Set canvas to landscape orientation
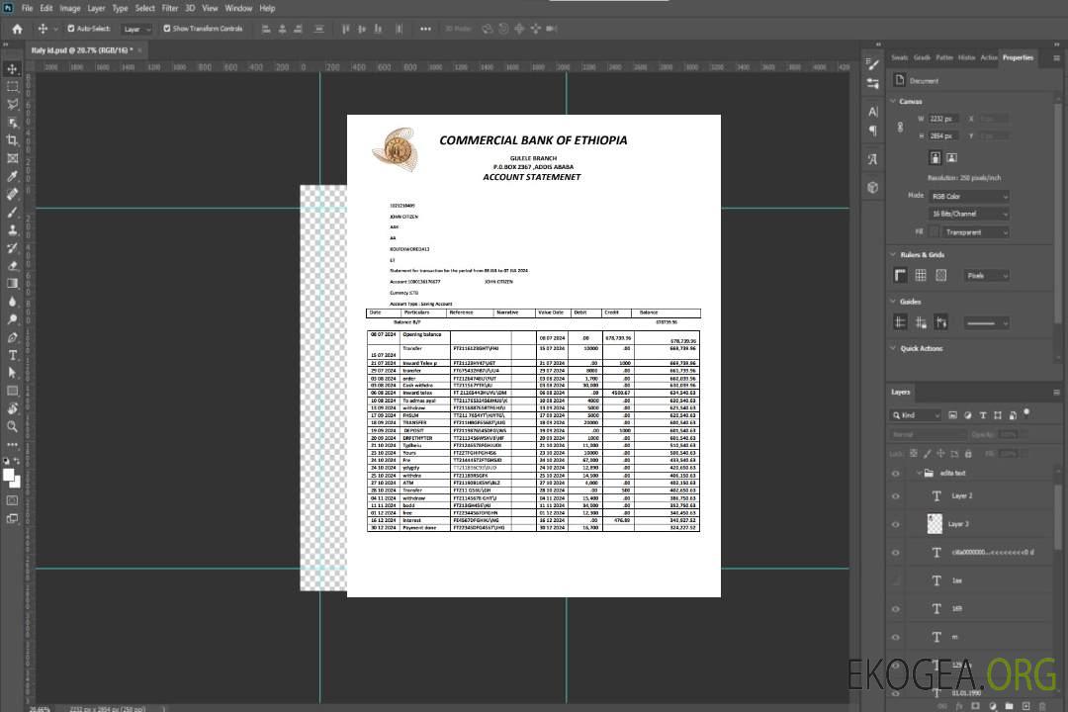The width and height of the screenshot is (1068, 712). 951,157
